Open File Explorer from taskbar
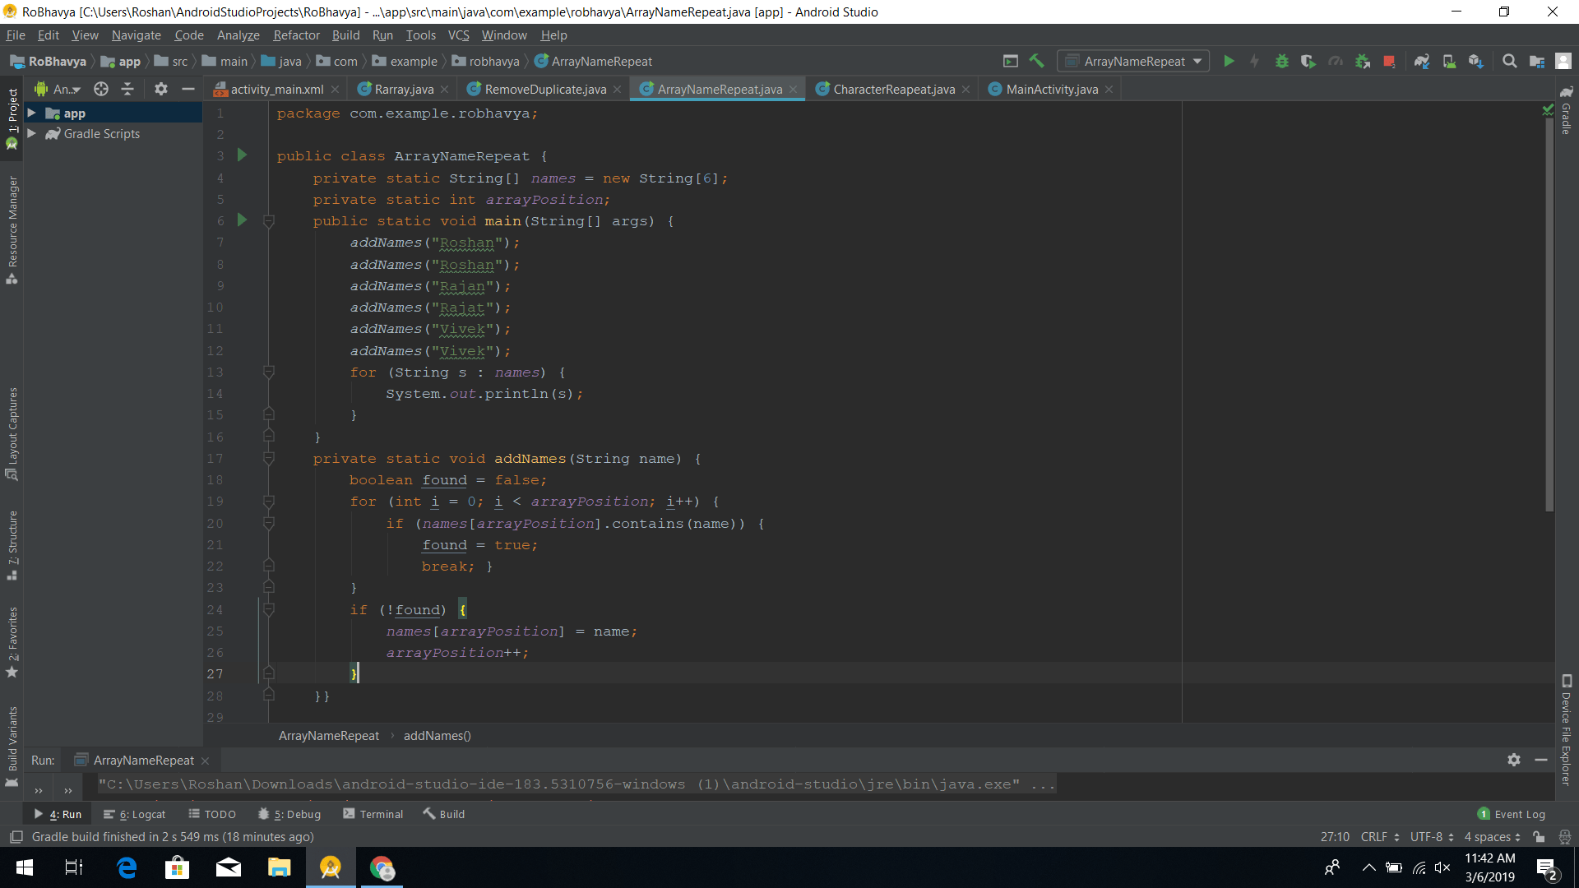Image resolution: width=1579 pixels, height=888 pixels. click(280, 867)
